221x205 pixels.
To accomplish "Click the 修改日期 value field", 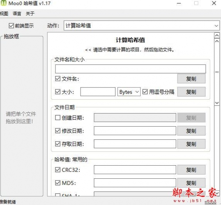I will coord(135,131).
